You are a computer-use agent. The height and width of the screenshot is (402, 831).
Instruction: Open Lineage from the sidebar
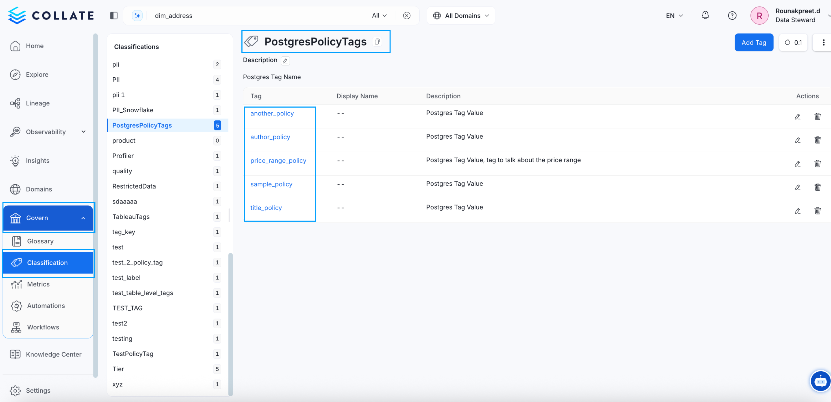click(38, 103)
